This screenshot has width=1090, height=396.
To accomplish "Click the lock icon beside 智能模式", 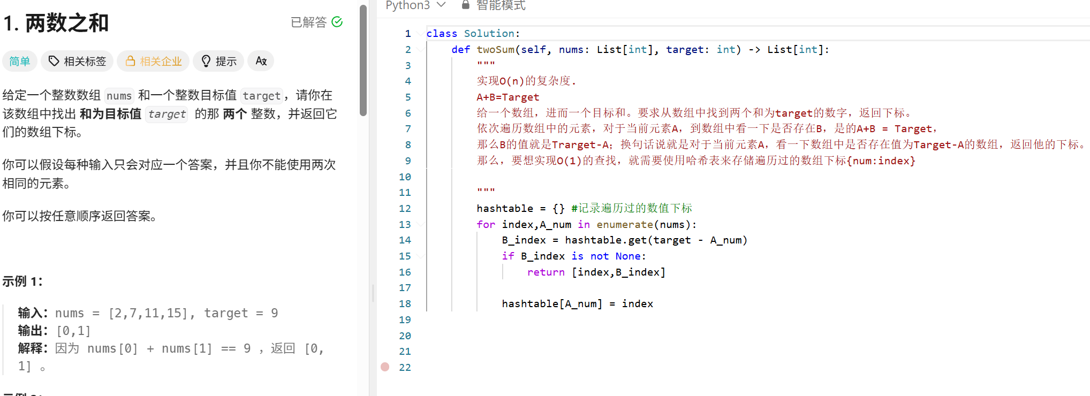I will coord(466,5).
